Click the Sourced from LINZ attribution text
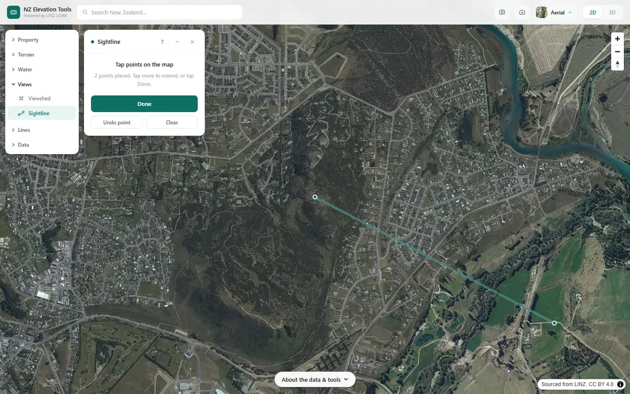The height and width of the screenshot is (394, 630). point(577,384)
